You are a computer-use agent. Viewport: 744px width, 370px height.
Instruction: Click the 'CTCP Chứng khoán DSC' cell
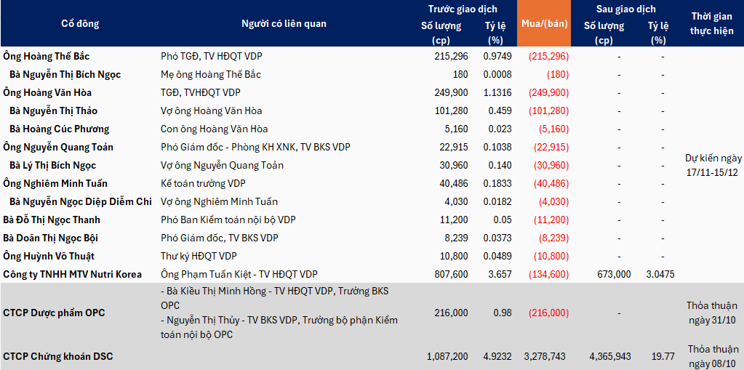pyautogui.click(x=58, y=356)
